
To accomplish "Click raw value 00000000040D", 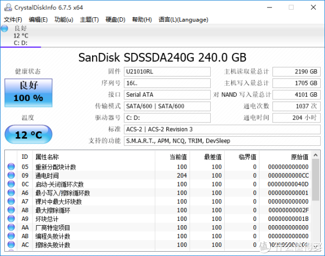I will point(288,184).
